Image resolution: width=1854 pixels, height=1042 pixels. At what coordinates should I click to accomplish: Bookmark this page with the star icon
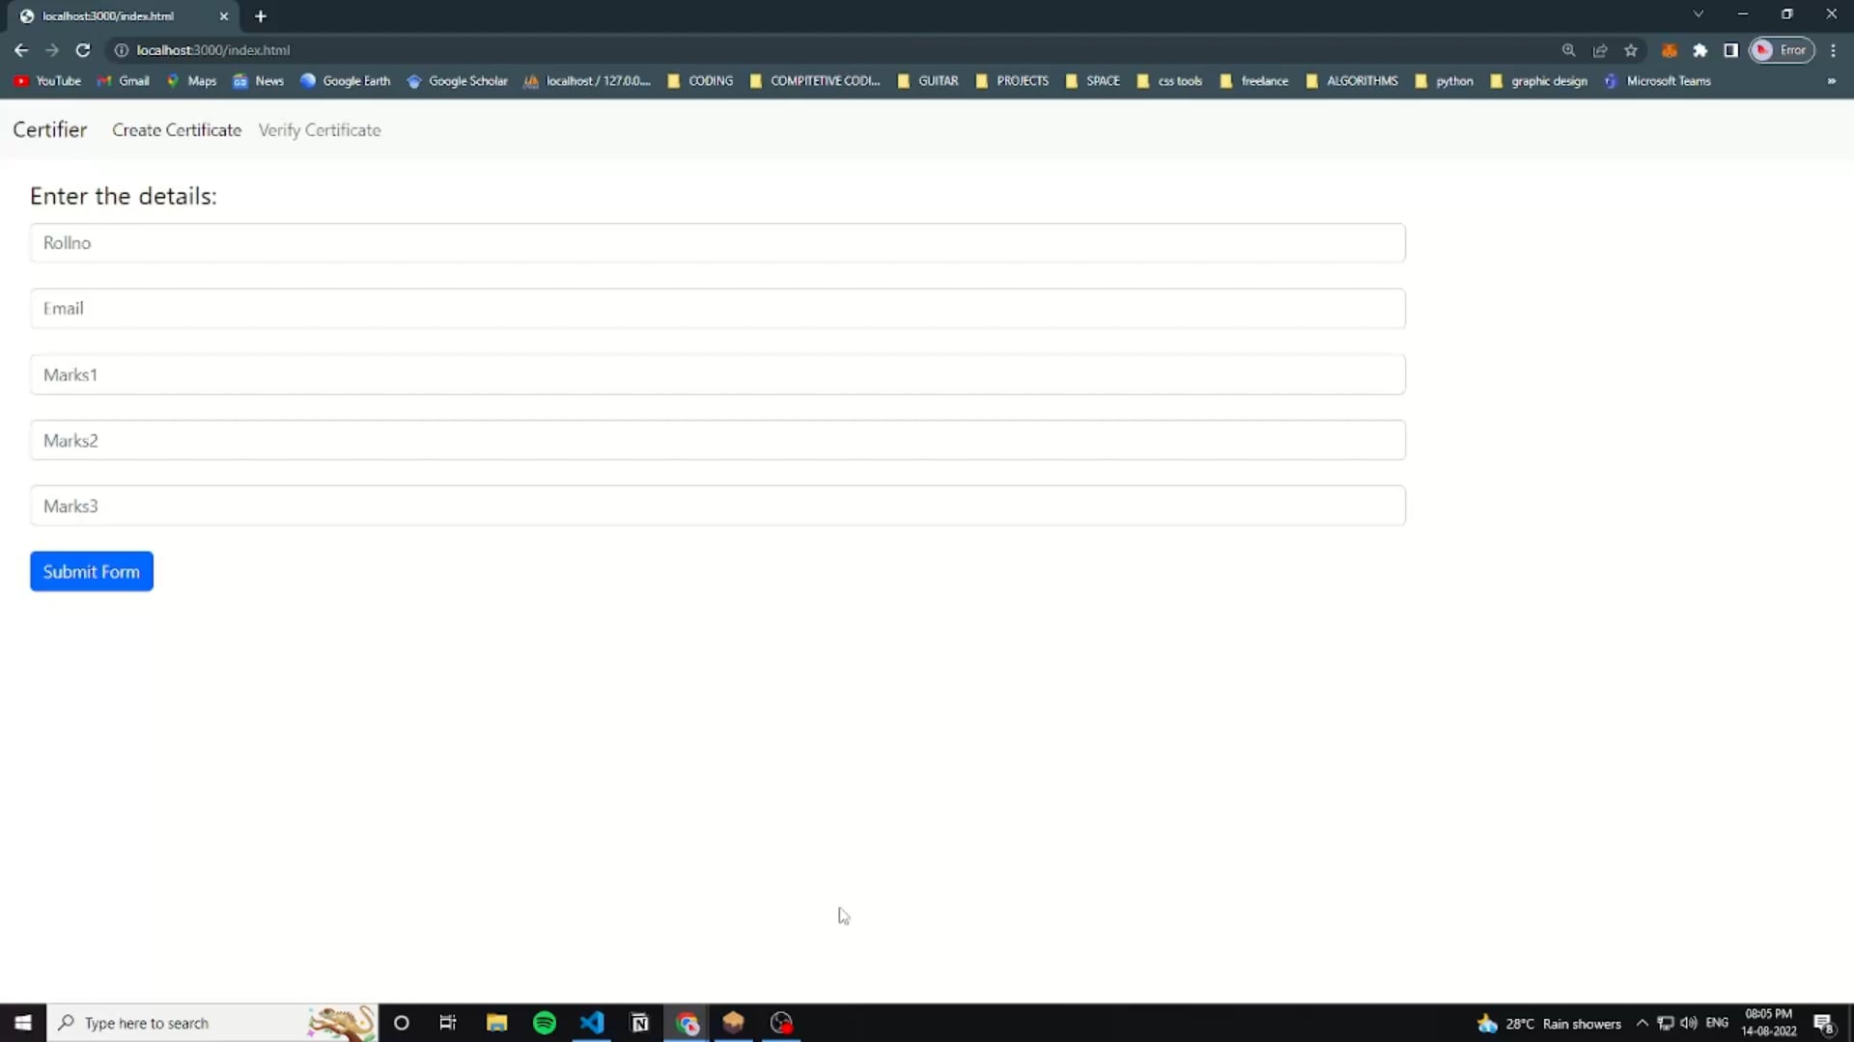tap(1631, 50)
